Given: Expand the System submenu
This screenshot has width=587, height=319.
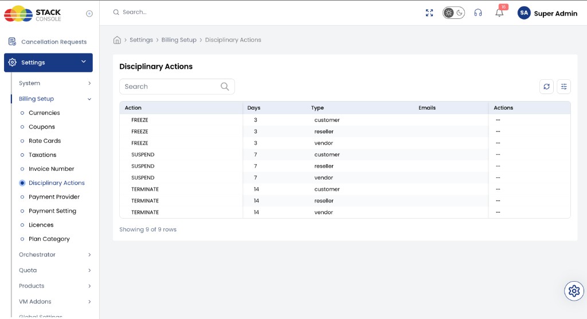Looking at the screenshot, I should click(x=55, y=83).
